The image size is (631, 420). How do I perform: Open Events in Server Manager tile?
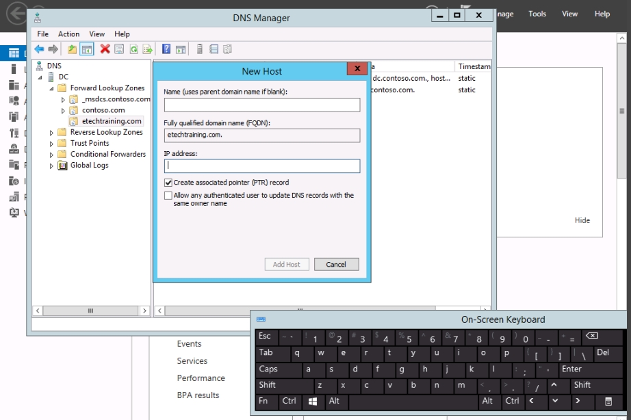point(189,343)
